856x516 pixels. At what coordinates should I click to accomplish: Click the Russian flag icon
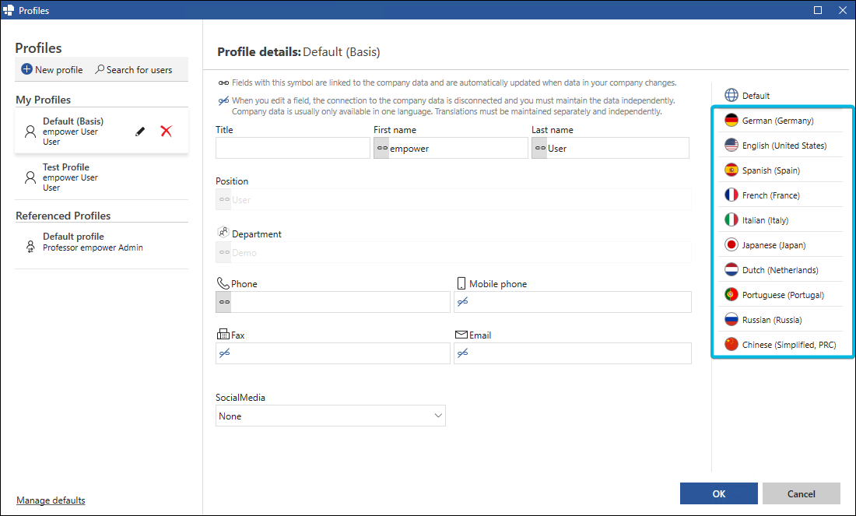[x=731, y=319]
